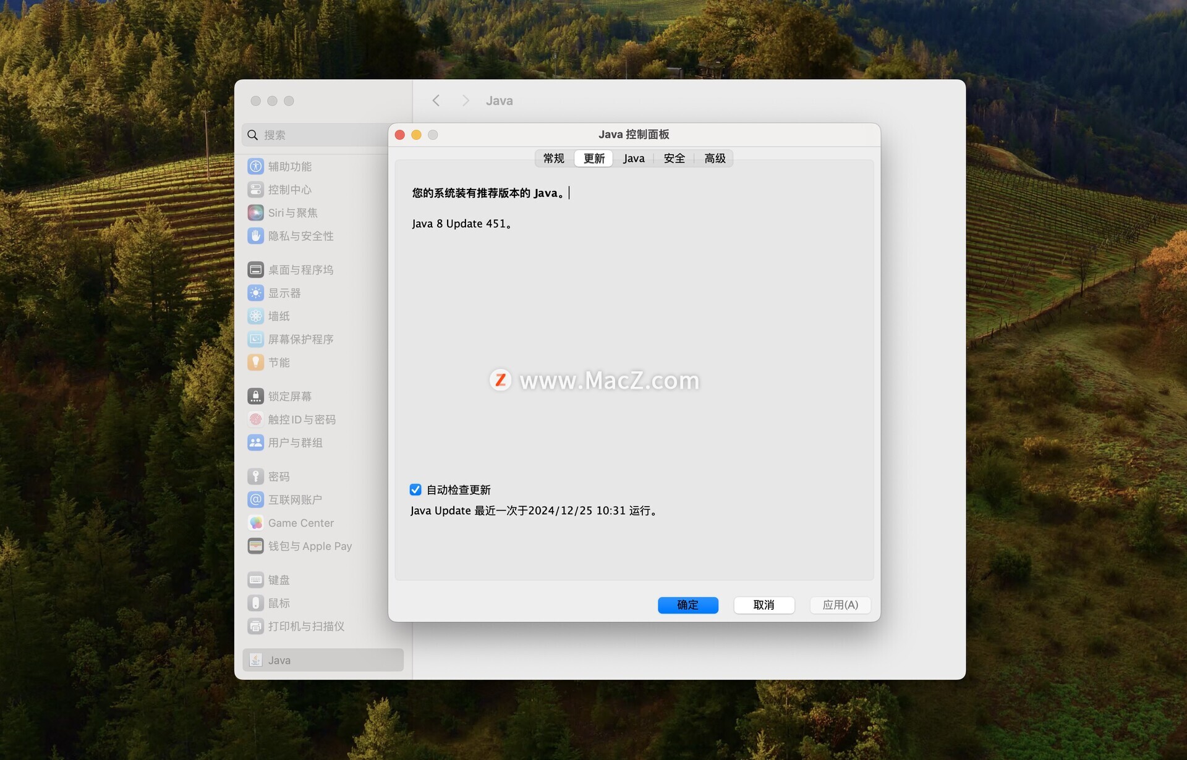The height and width of the screenshot is (760, 1187).
Task: Minimize the Java 控制面板 window
Action: pyautogui.click(x=417, y=135)
